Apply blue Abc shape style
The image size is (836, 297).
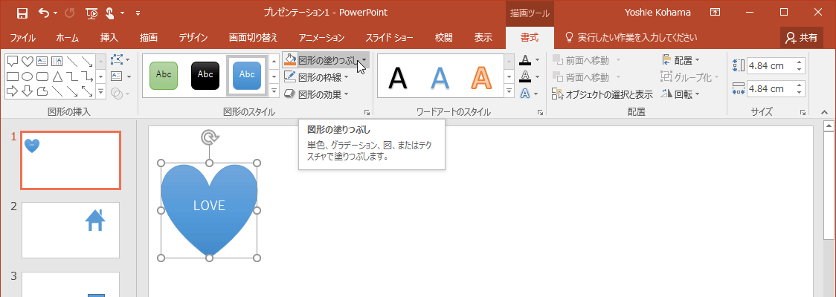247,76
